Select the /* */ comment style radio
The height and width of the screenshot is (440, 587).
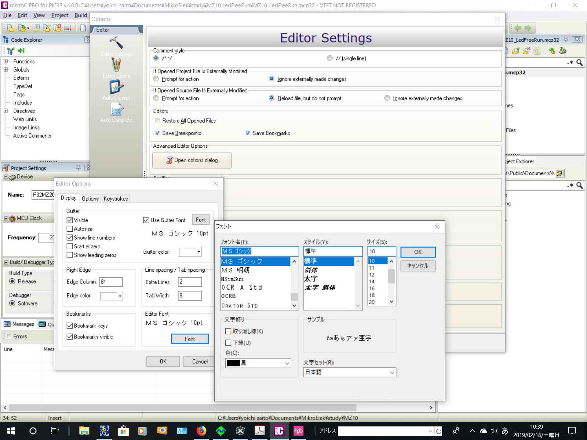[156, 58]
